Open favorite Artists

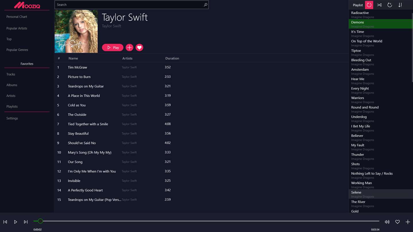[11, 96]
